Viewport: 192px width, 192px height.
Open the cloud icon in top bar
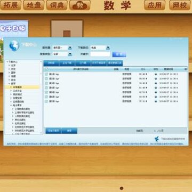click(80, 5)
